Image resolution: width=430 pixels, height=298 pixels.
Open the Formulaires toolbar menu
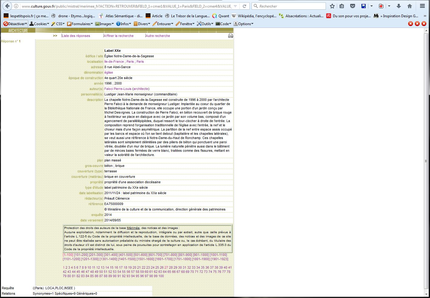pos(80,24)
